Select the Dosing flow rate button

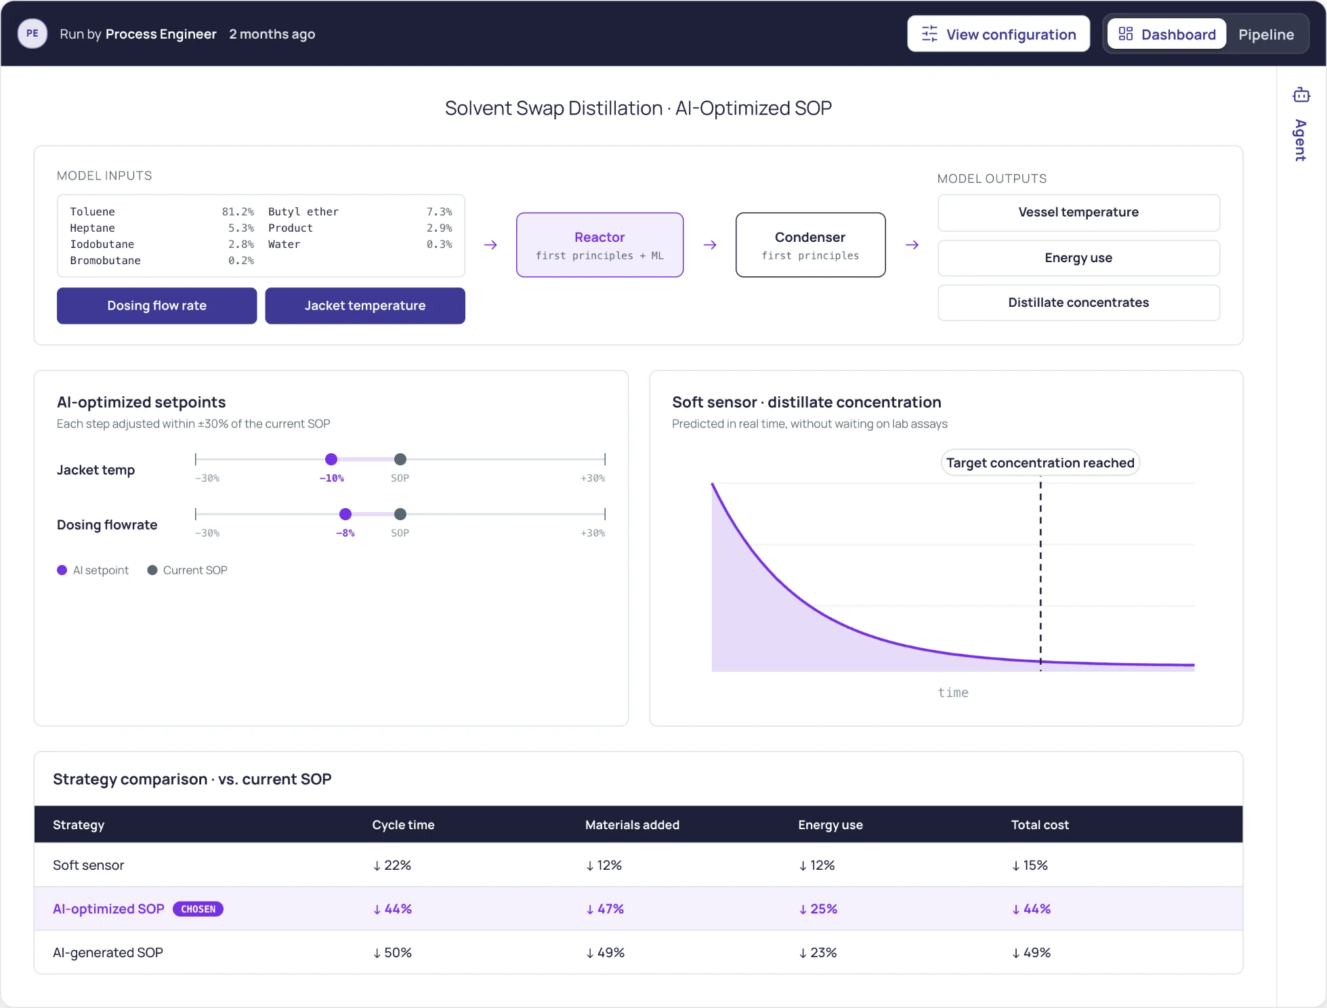click(x=156, y=306)
